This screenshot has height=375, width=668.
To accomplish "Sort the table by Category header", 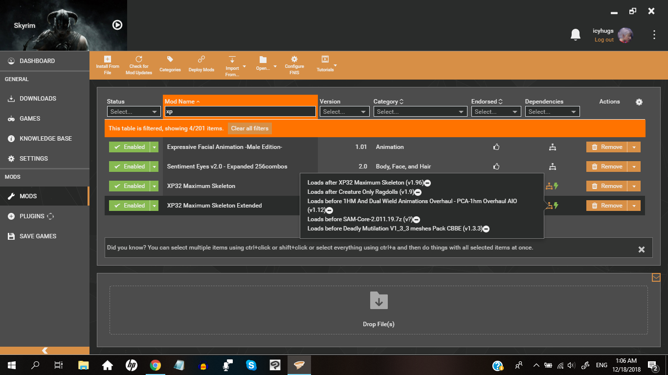I will (x=388, y=102).
